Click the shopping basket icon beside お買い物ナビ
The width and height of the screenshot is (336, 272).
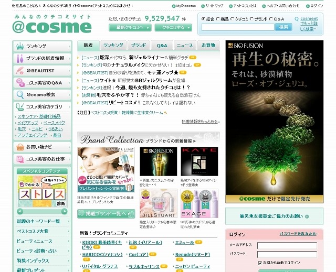pos(20,147)
